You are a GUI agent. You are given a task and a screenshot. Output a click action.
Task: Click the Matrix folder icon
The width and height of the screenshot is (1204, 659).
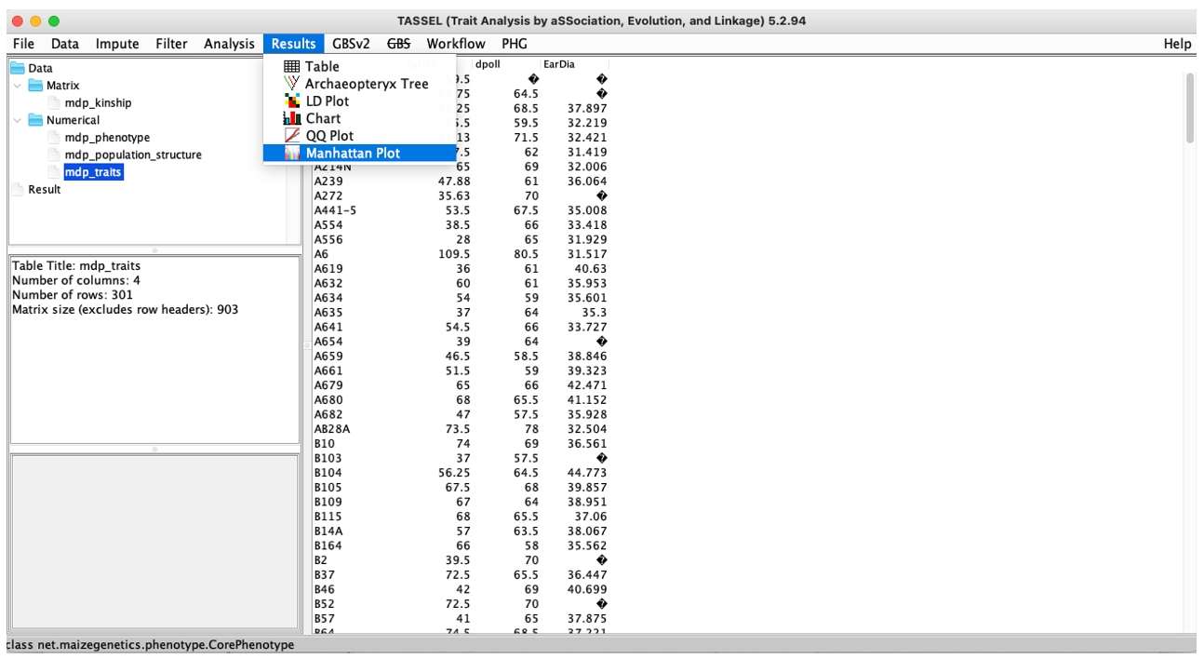(36, 86)
